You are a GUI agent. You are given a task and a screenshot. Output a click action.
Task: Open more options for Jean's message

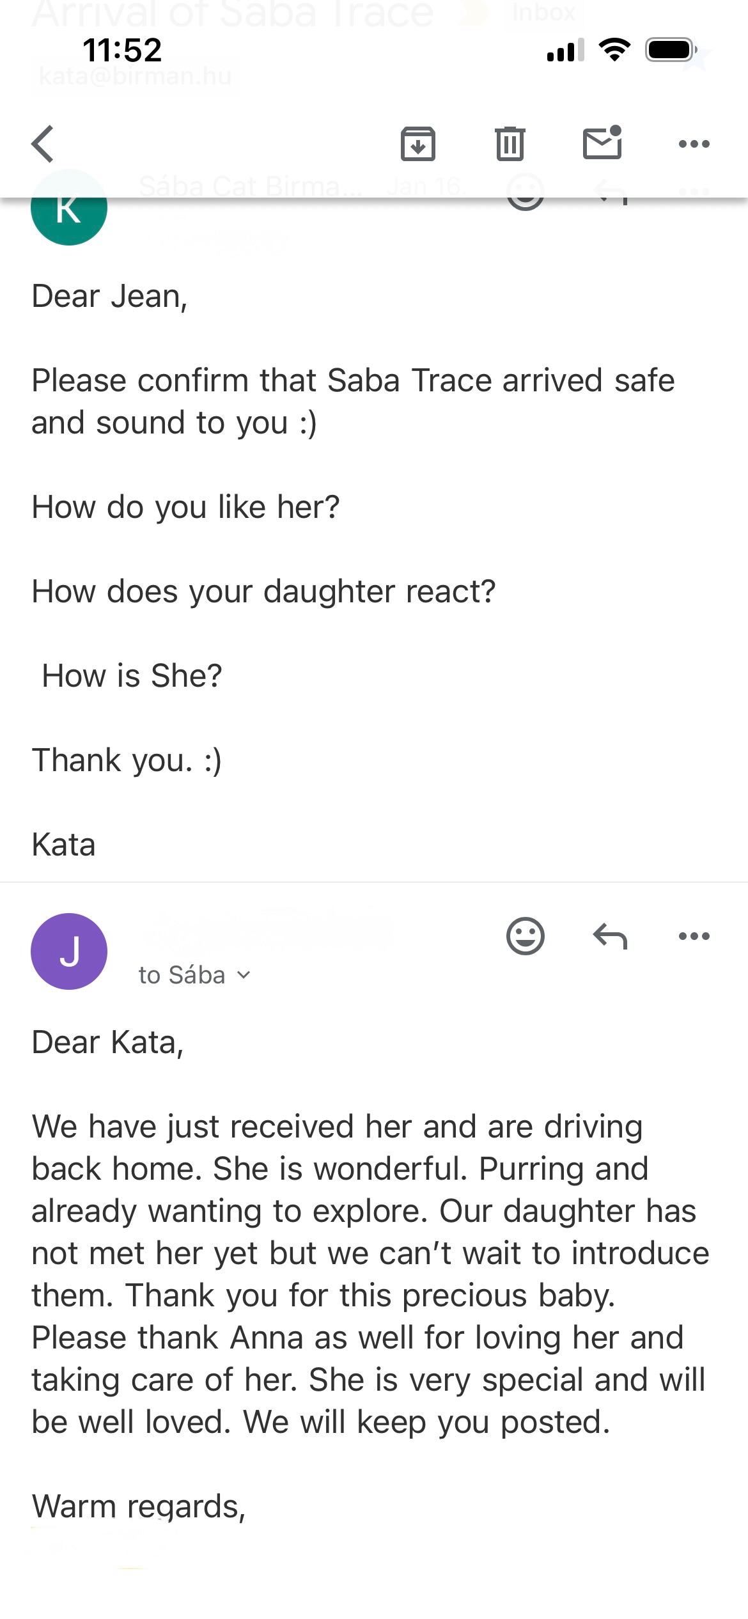pos(694,937)
